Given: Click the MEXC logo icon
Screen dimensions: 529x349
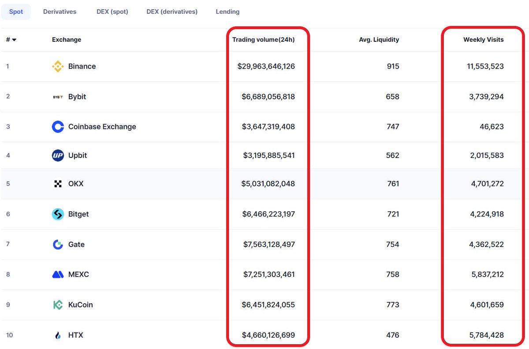Looking at the screenshot, I should (58, 275).
